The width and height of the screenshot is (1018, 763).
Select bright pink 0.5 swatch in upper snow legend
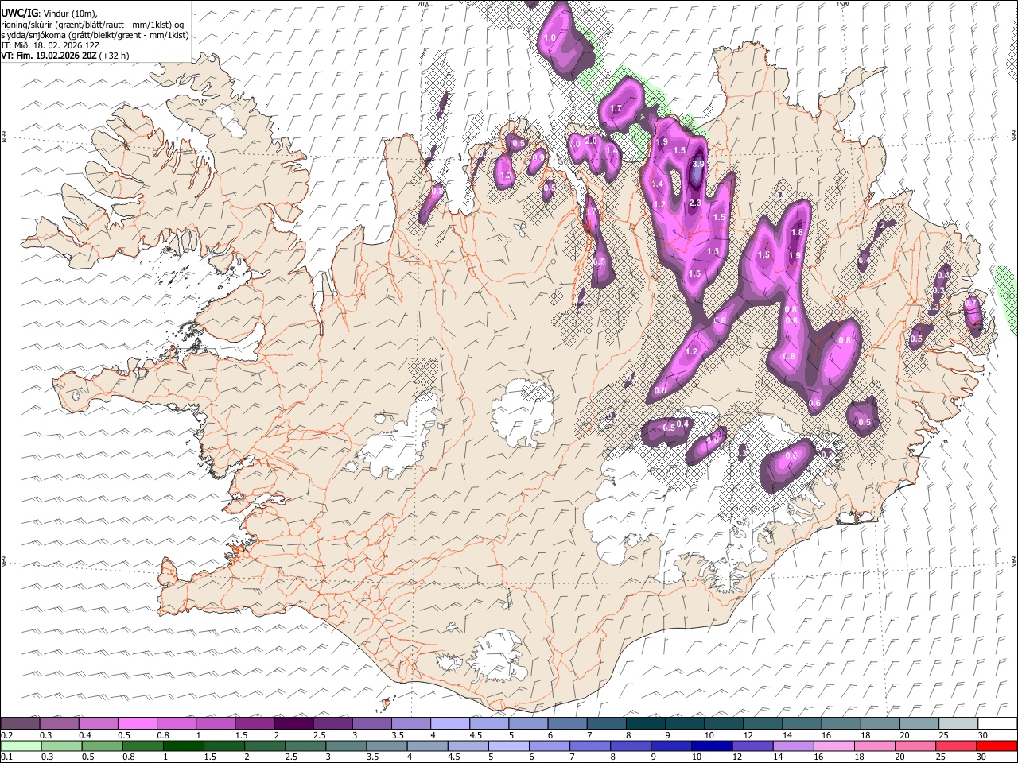pos(137,724)
